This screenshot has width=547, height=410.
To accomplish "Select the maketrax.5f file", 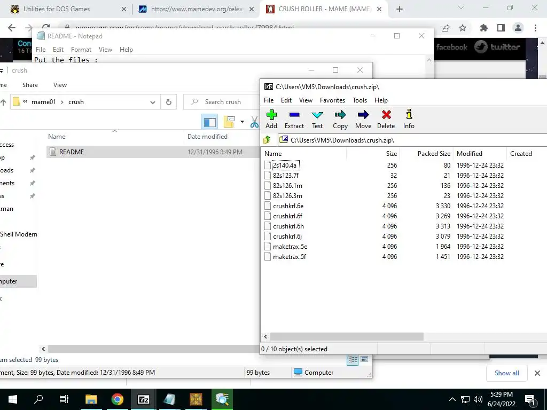I will tap(289, 257).
